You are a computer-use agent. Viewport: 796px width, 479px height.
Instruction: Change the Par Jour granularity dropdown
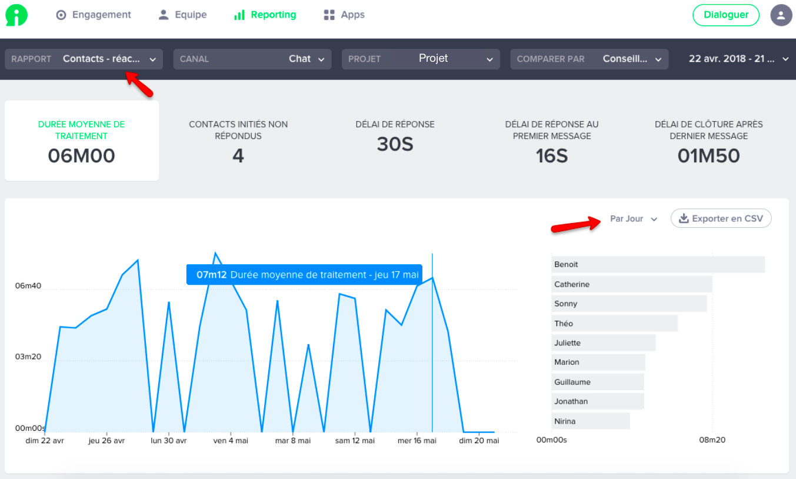[x=634, y=219]
